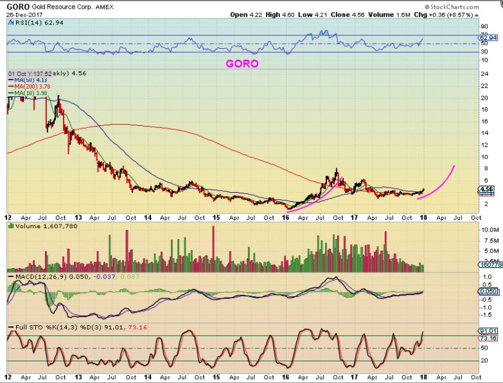Image resolution: width=503 pixels, height=383 pixels.
Task: Click the '90' RSI axis label
Action: tap(484, 26)
